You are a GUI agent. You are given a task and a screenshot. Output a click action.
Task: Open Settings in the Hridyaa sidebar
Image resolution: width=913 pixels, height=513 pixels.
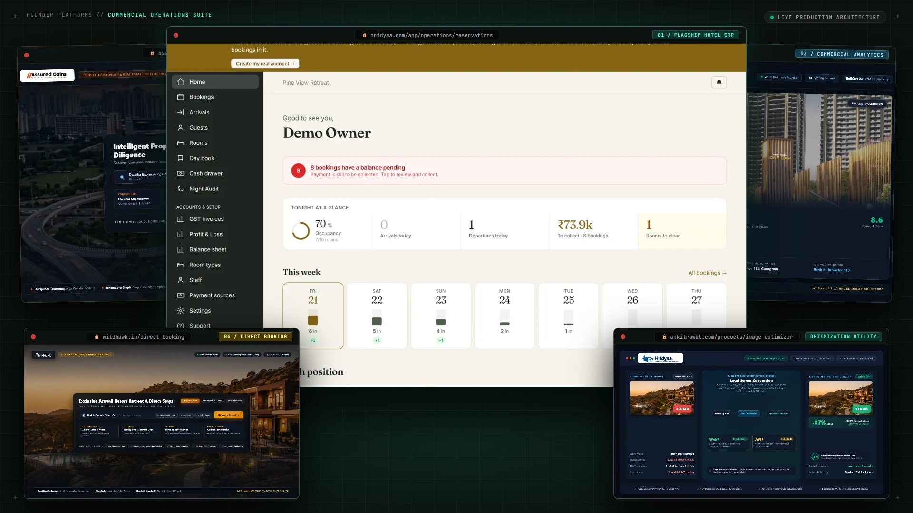215,311
